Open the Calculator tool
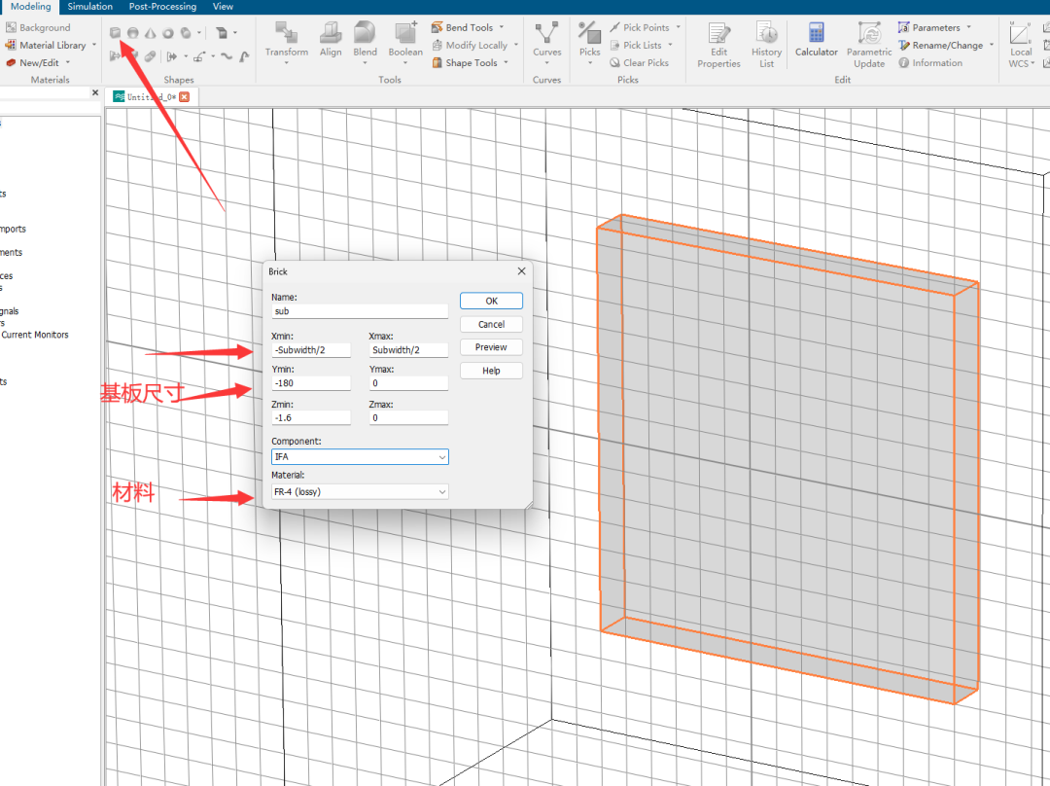The image size is (1050, 786). point(817,40)
